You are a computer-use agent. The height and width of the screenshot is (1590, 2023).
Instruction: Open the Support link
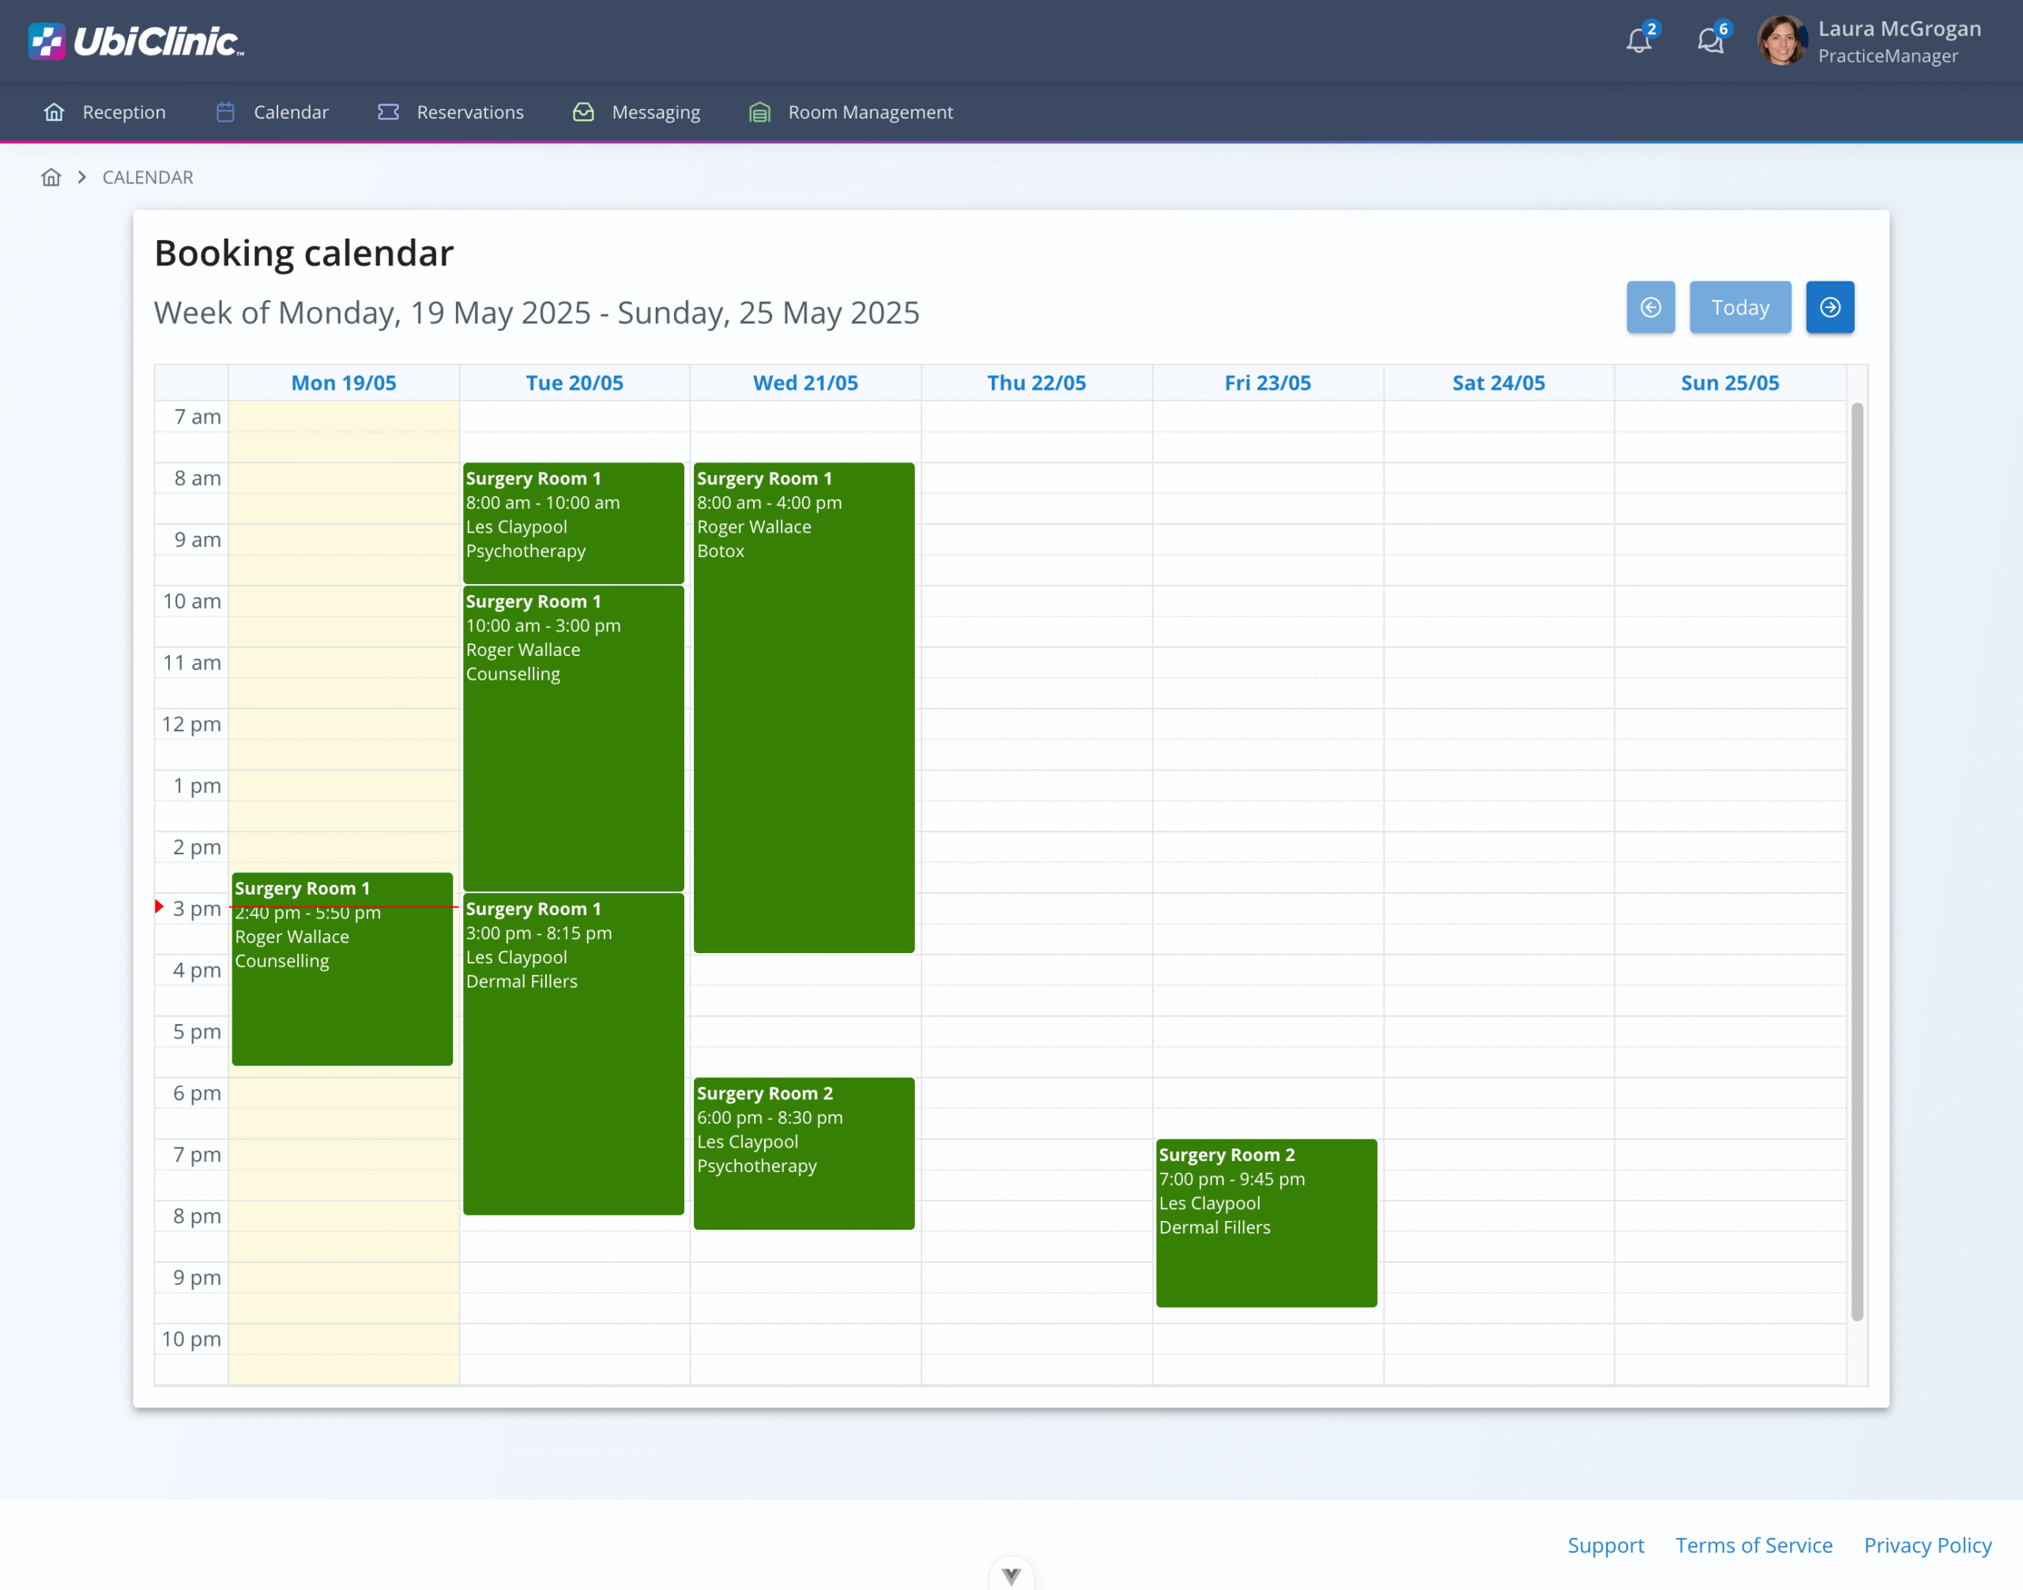click(1605, 1545)
